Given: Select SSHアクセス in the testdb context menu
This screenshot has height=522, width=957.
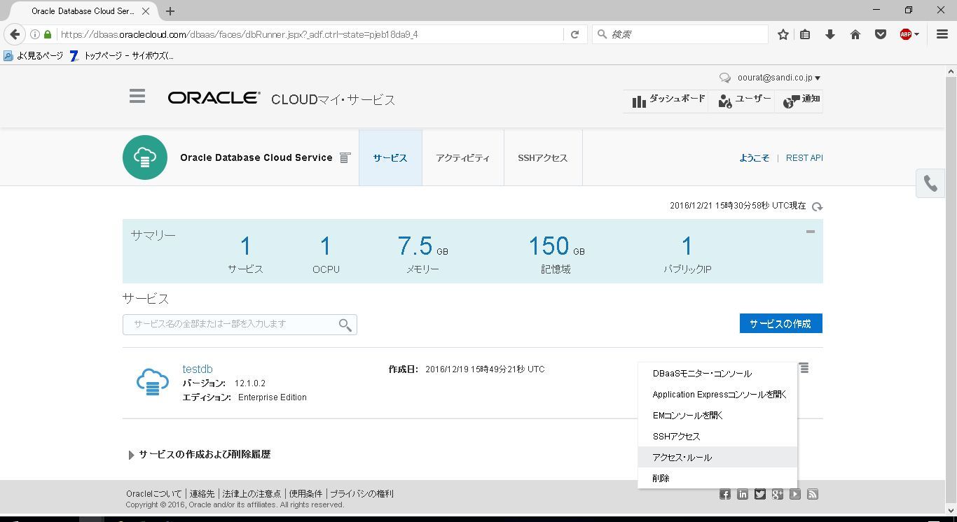Looking at the screenshot, I should pos(717,437).
